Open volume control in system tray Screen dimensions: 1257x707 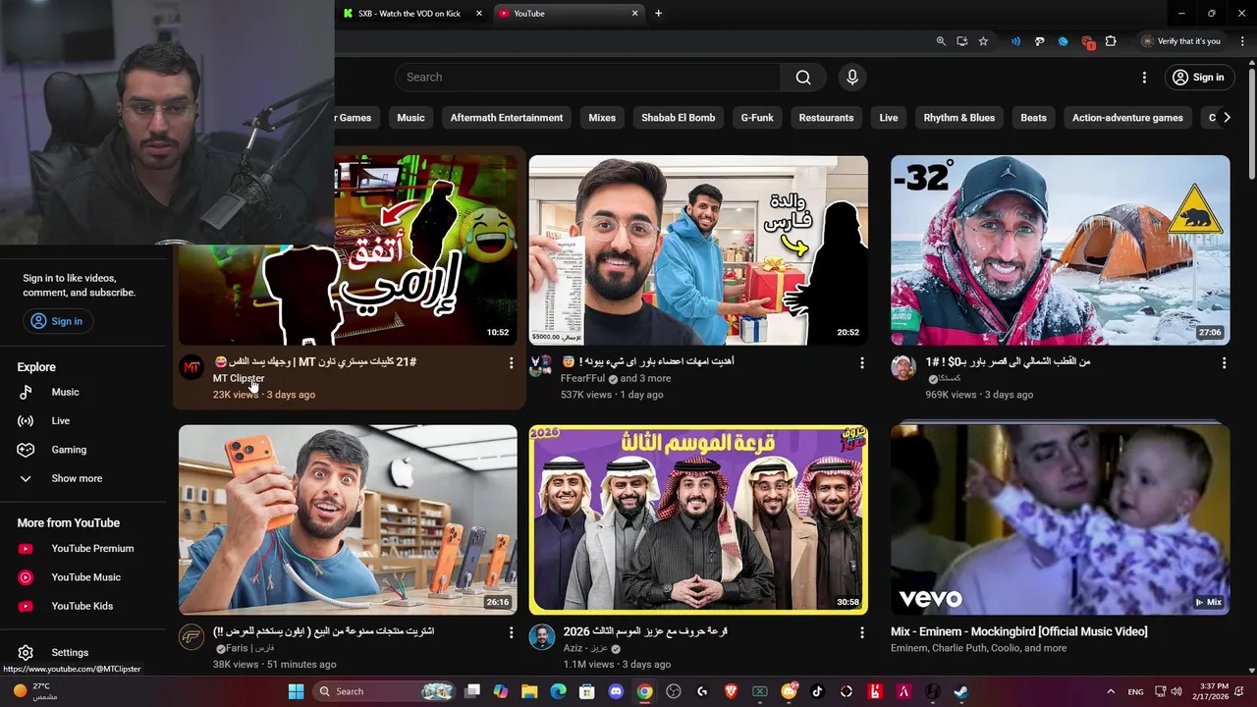(1176, 691)
